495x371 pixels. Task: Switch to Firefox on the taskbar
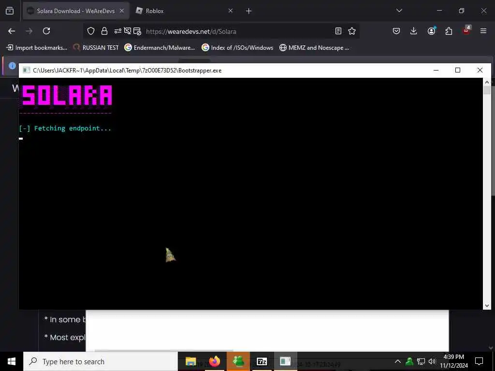214,361
